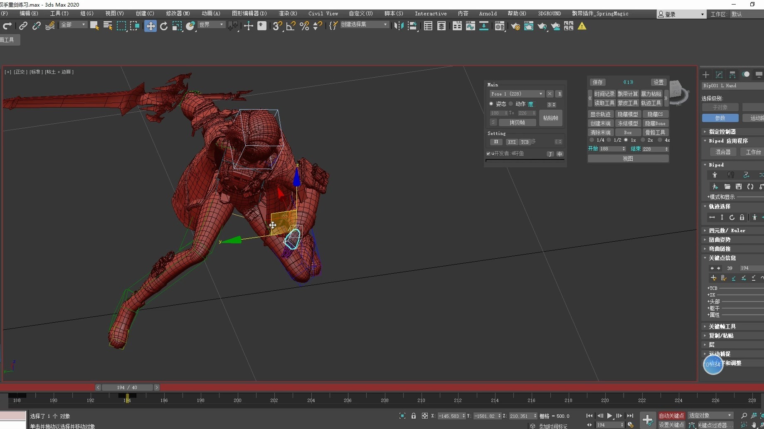The width and height of the screenshot is (764, 429).
Task: Open the 全部 selection filter dropdown
Action: 73,25
